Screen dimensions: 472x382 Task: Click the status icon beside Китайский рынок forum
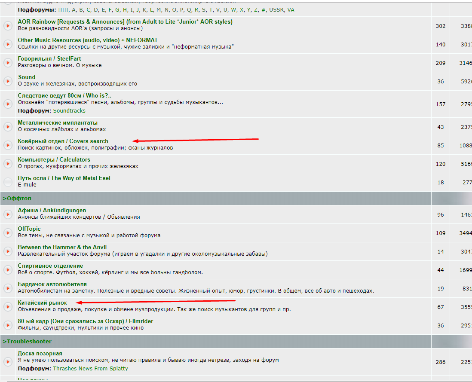(x=8, y=307)
